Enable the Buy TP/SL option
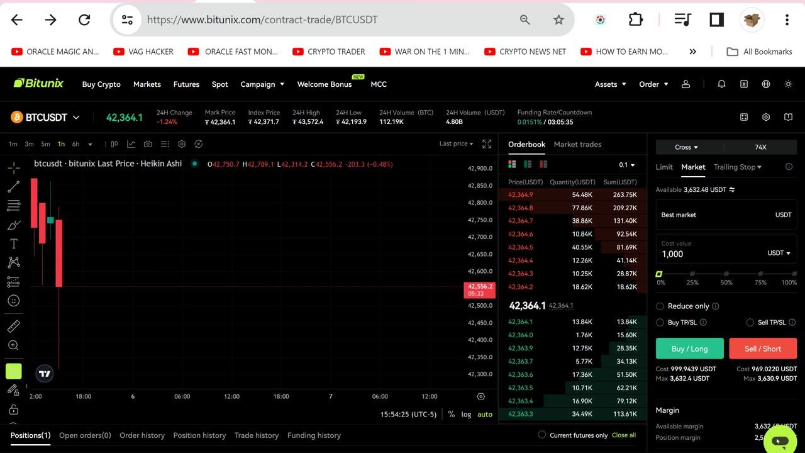This screenshot has width=805, height=453. (660, 322)
